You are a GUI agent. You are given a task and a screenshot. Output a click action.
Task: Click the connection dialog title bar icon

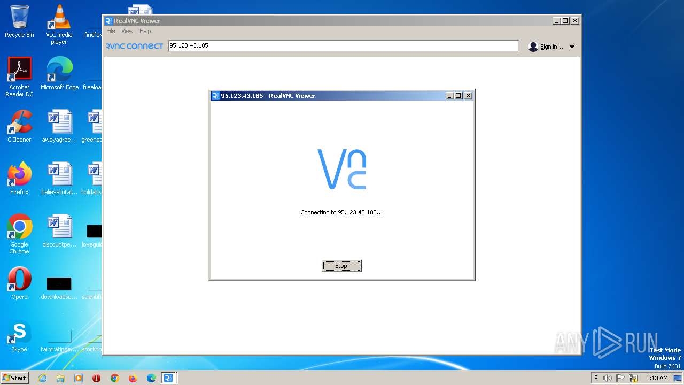(215, 96)
